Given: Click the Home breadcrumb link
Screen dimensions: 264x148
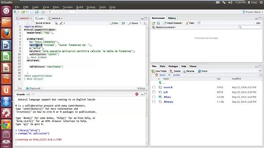Looking at the screenshot, I should 162,75.
